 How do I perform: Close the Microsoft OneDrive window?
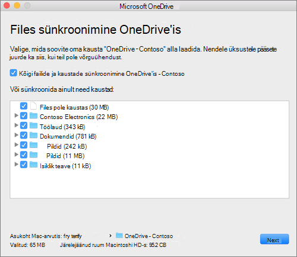pos(7,5)
